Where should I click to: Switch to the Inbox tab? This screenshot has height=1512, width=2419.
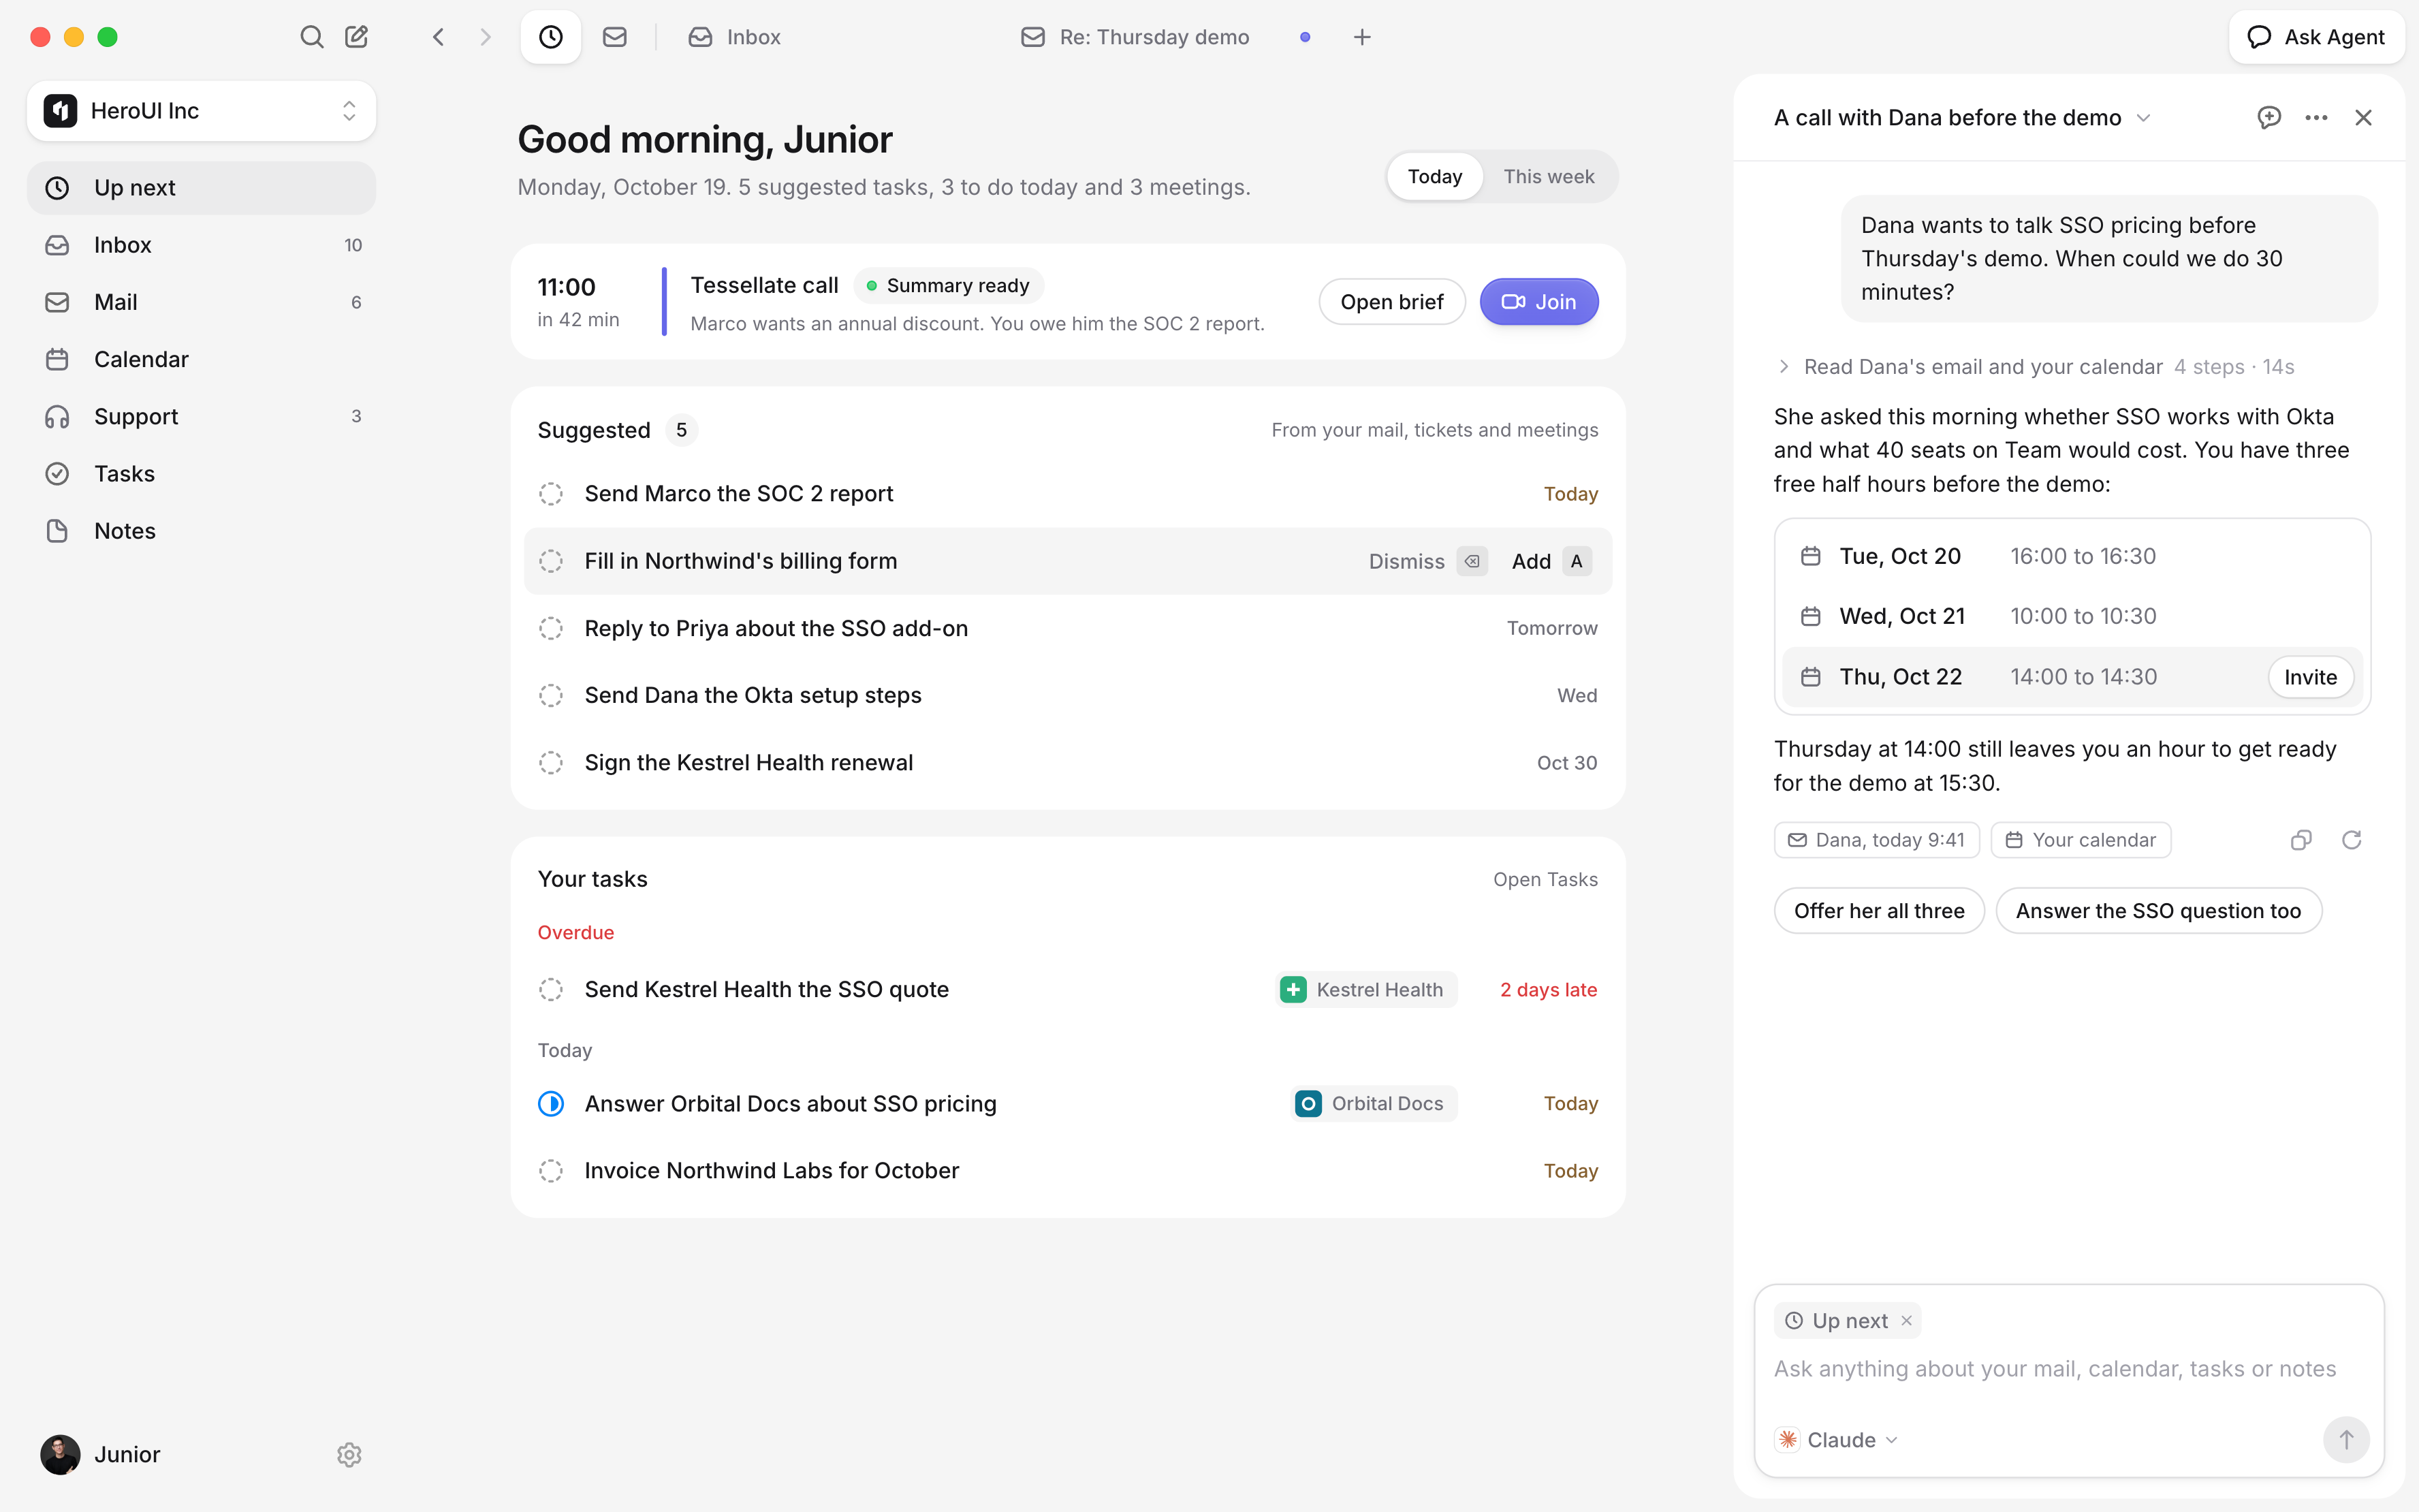tap(735, 37)
